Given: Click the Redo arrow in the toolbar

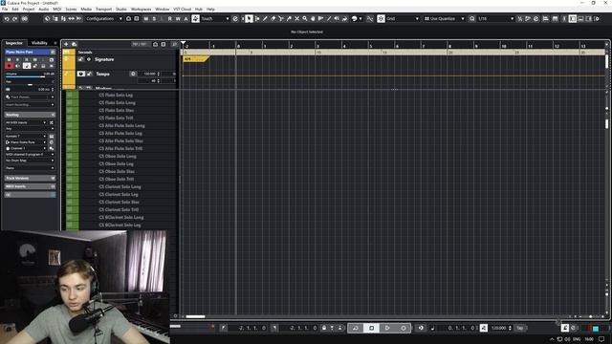Looking at the screenshot, I should pos(15,19).
